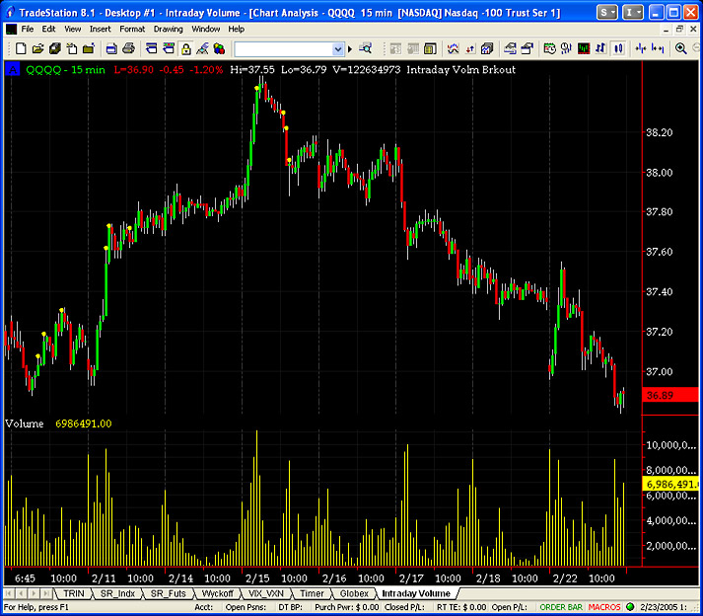This screenshot has width=703, height=616.
Task: Switch to the SR_Indx tab
Action: [x=117, y=593]
